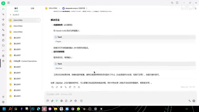Open Google Chrome from the taskbar
The height and width of the screenshot is (112, 199).
[73, 109]
